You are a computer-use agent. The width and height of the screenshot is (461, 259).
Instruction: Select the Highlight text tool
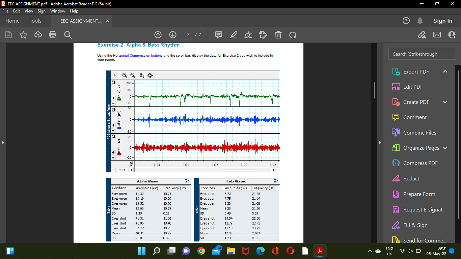[233, 35]
